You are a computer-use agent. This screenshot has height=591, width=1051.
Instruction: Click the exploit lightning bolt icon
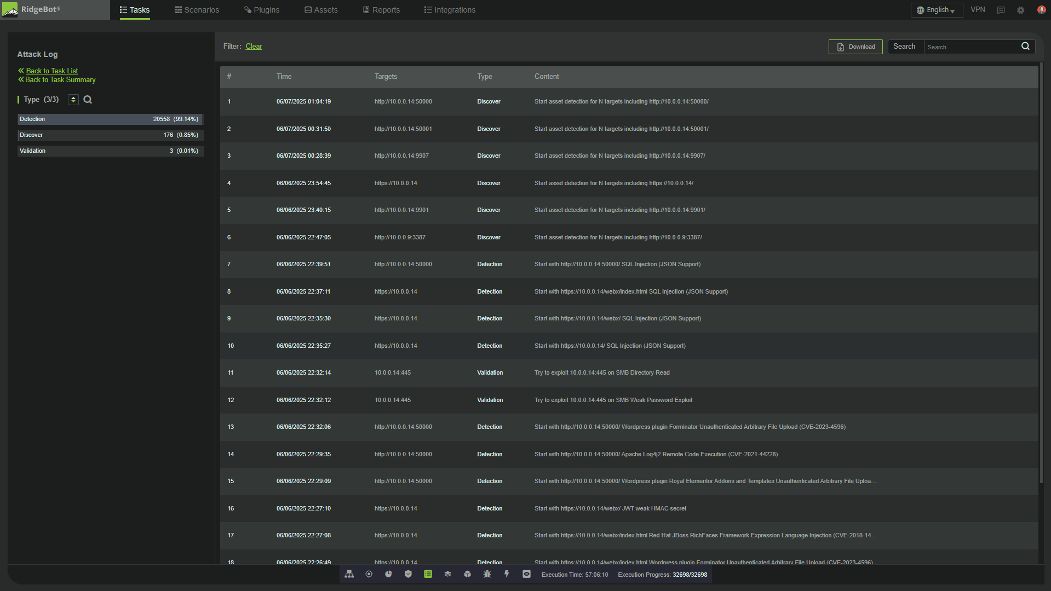(x=507, y=574)
